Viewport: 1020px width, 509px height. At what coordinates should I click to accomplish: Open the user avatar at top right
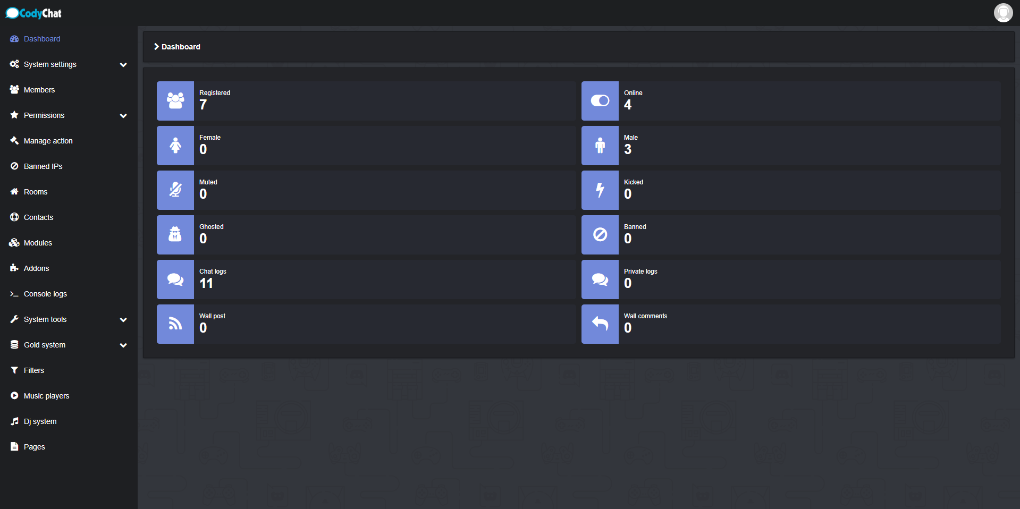click(1003, 13)
